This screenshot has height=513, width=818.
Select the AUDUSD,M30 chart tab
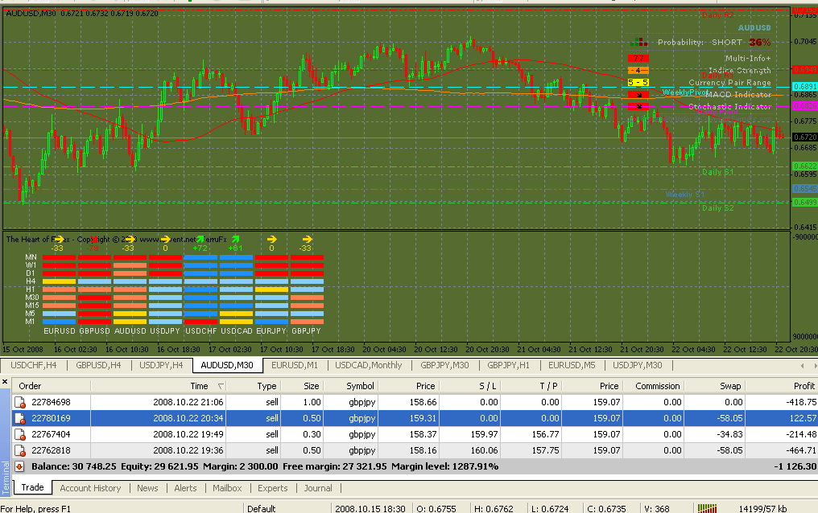(x=227, y=365)
